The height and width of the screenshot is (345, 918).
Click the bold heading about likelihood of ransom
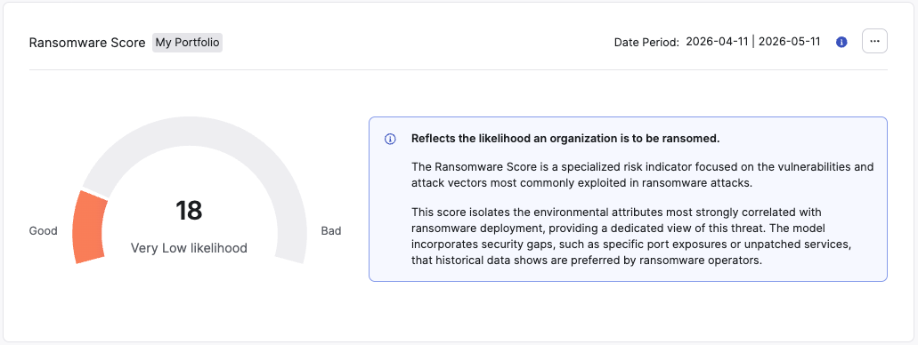click(565, 140)
